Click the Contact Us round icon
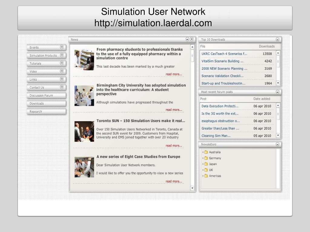Image resolution: width=310 pixels, height=232 pixels. coord(62,87)
